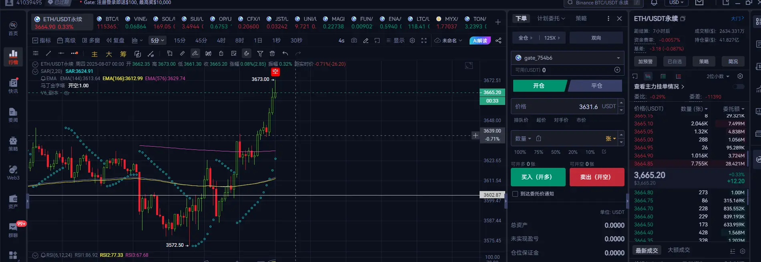
Task: Toggle the 双向 position mode button
Action: click(x=596, y=38)
